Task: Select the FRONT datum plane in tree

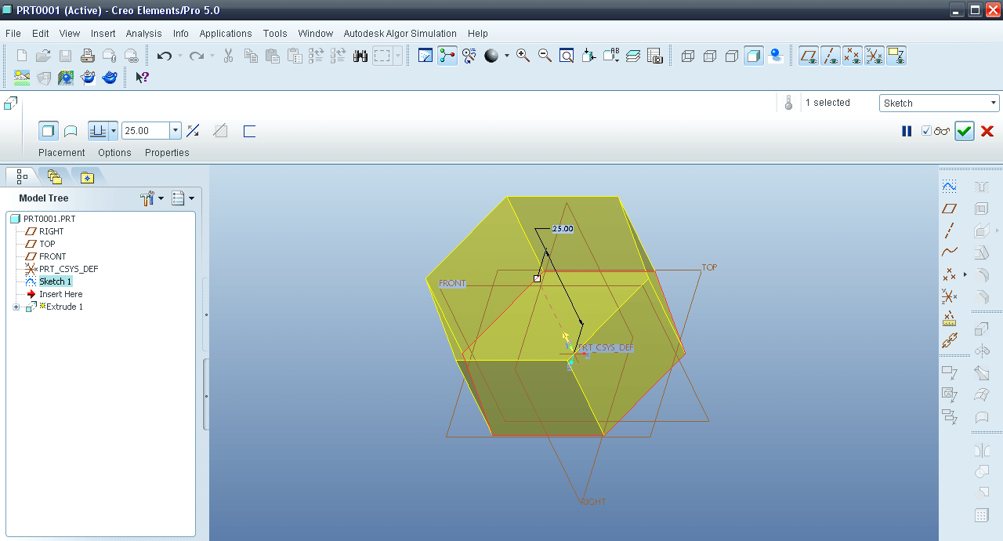Action: click(x=53, y=256)
